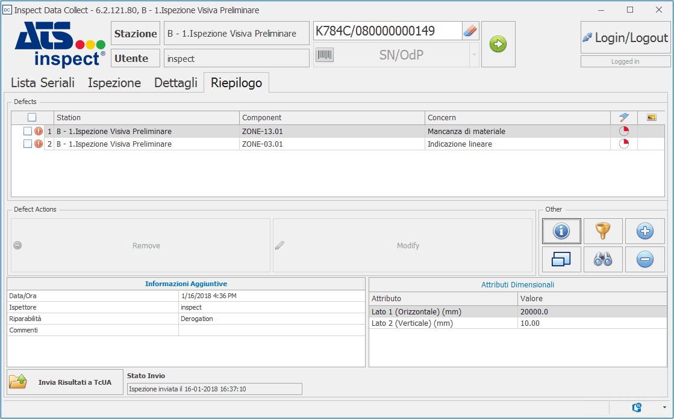Image resolution: width=674 pixels, height=419 pixels.
Task: Click the red alert icon in row 1
Action: click(x=39, y=131)
